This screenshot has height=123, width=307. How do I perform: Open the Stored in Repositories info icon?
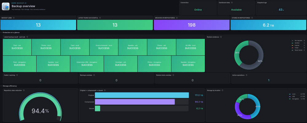(252, 18)
